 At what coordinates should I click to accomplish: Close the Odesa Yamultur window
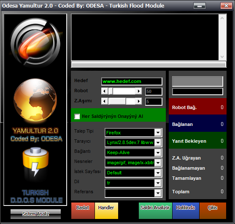(226, 6)
